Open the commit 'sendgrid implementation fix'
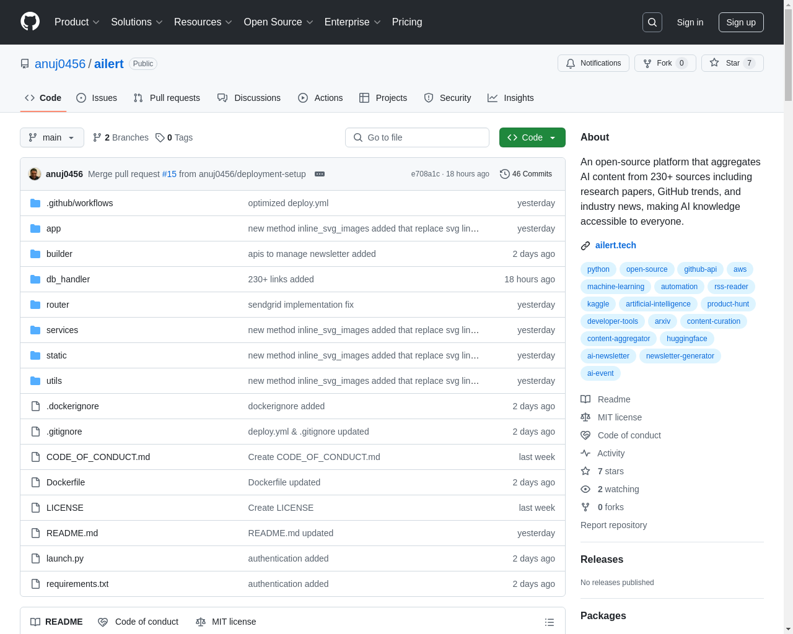 [301, 305]
